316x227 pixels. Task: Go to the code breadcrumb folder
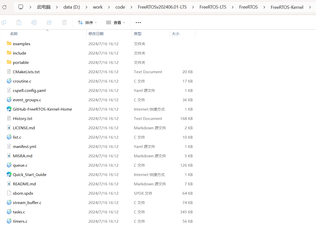[x=120, y=7]
